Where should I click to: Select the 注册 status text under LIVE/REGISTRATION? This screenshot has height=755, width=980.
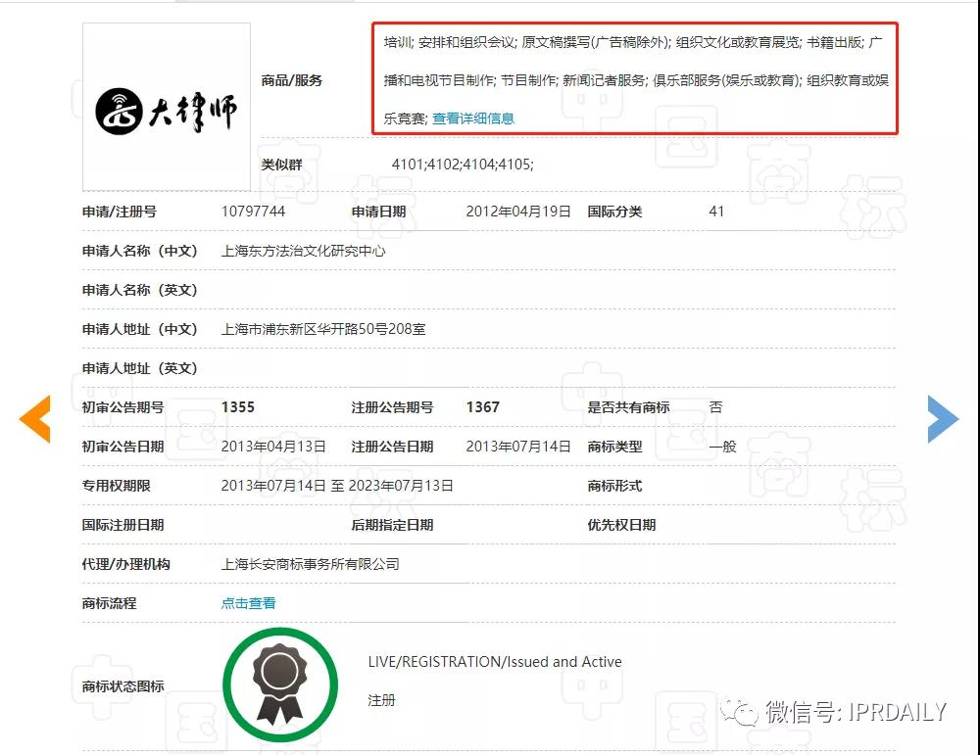[381, 700]
